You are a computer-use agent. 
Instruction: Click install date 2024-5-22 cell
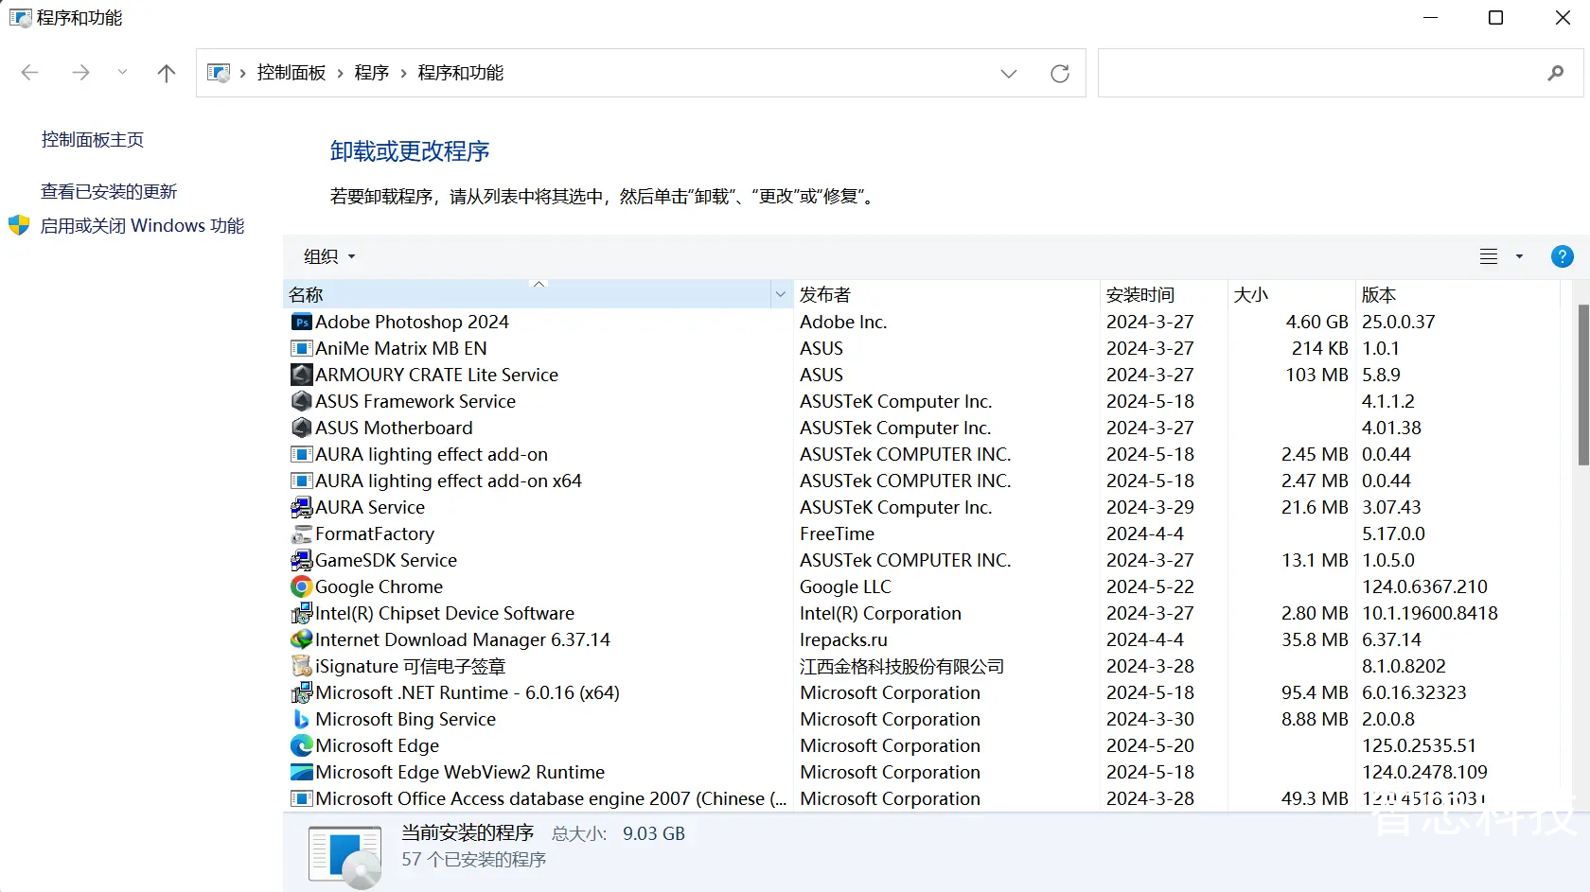(x=1151, y=587)
